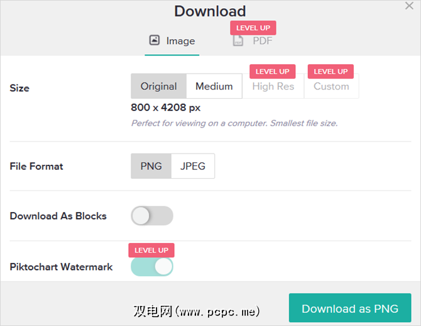Close the Download dialog with the X
Viewport: 421px width, 326px height.
[x=408, y=6]
